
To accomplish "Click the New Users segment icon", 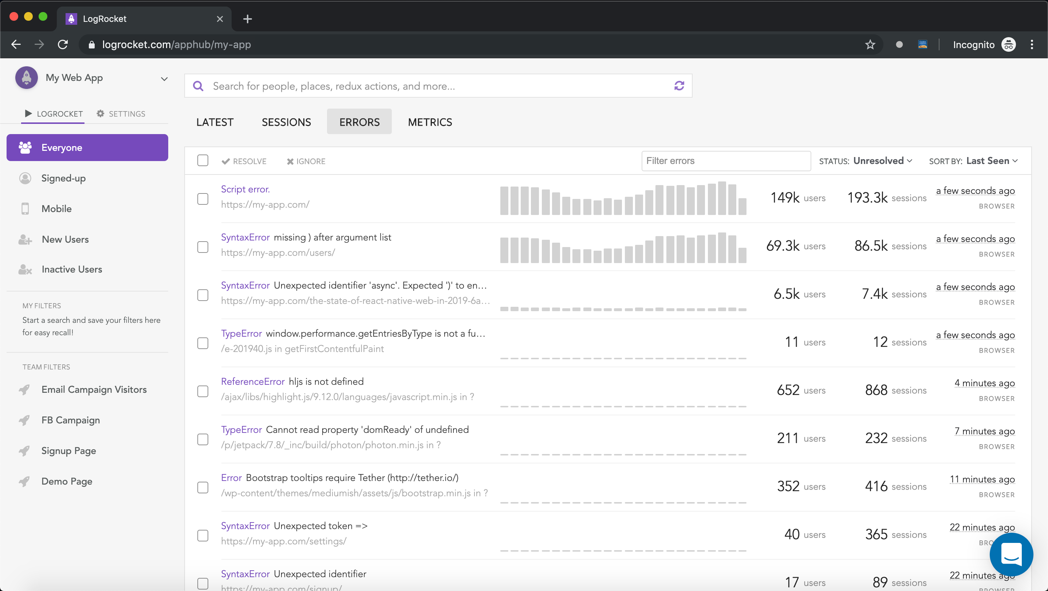I will (x=24, y=239).
